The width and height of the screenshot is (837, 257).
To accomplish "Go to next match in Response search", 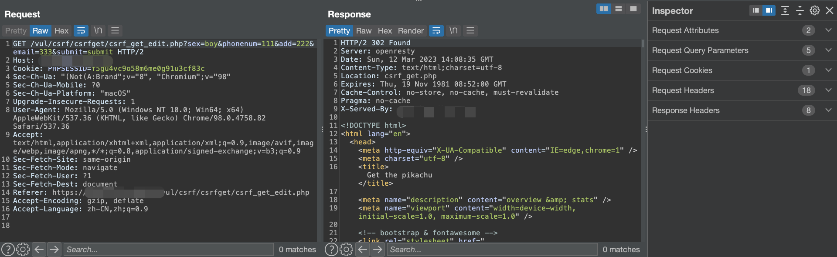I will (378, 250).
